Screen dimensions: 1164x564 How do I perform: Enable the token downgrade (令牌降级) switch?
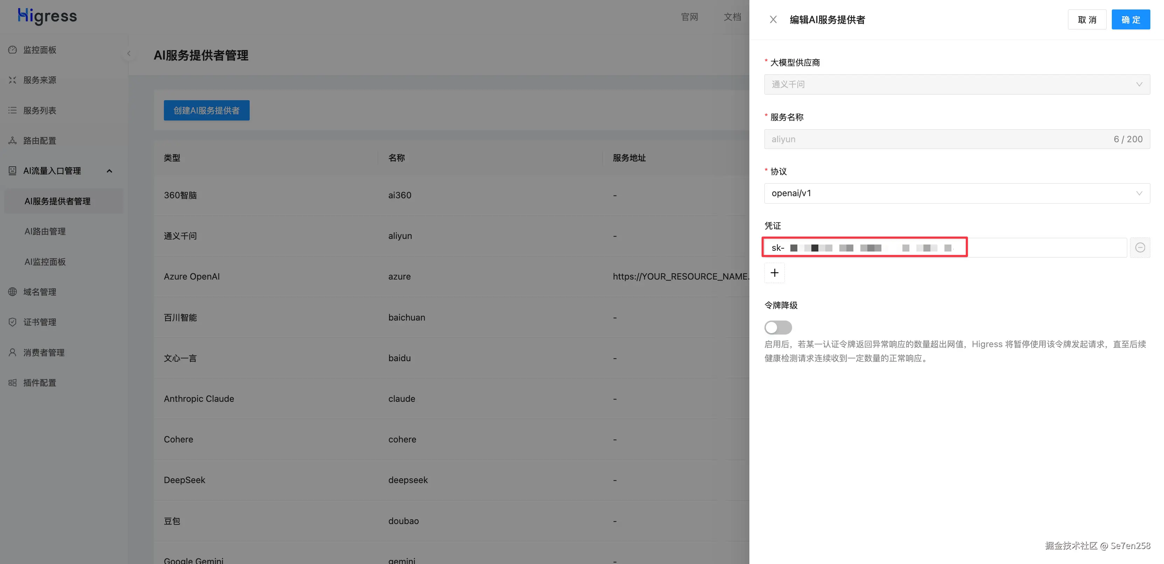coord(778,327)
